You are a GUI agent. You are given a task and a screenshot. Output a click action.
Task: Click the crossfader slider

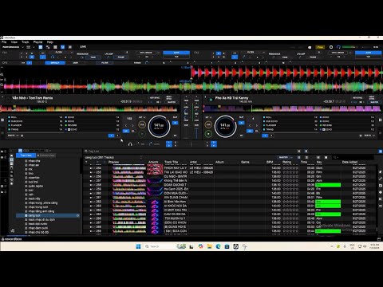tap(191, 144)
